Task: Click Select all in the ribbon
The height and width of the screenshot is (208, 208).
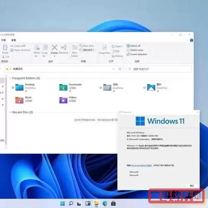Action: pos(134,46)
